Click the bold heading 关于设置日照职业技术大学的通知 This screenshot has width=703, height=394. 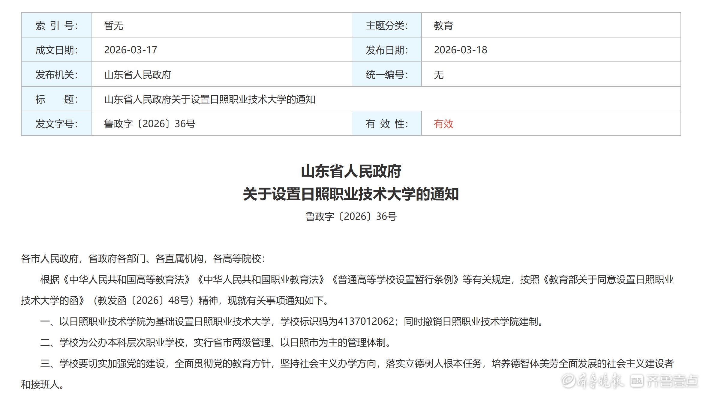(351, 194)
